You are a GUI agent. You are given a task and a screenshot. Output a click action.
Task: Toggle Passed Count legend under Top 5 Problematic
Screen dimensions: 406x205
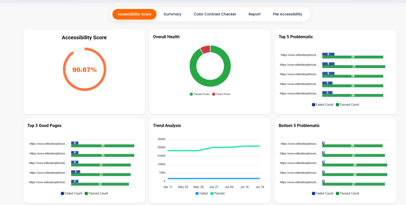click(347, 105)
